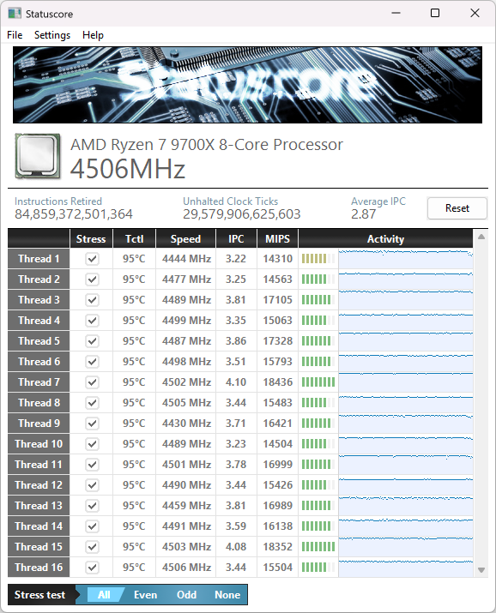The height and width of the screenshot is (613, 496).
Task: Toggle the Stress checkbox for Thread 9
Action: tap(93, 424)
